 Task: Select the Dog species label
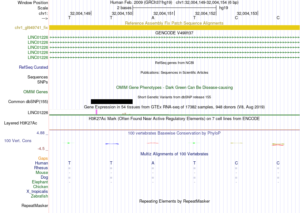coord(45,177)
